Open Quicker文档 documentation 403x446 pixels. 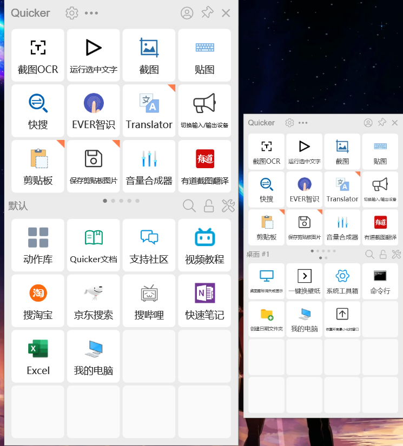pyautogui.click(x=94, y=245)
